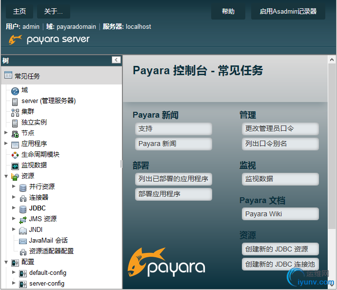Click the server icon beside server (管理服务器)

(x=15, y=102)
